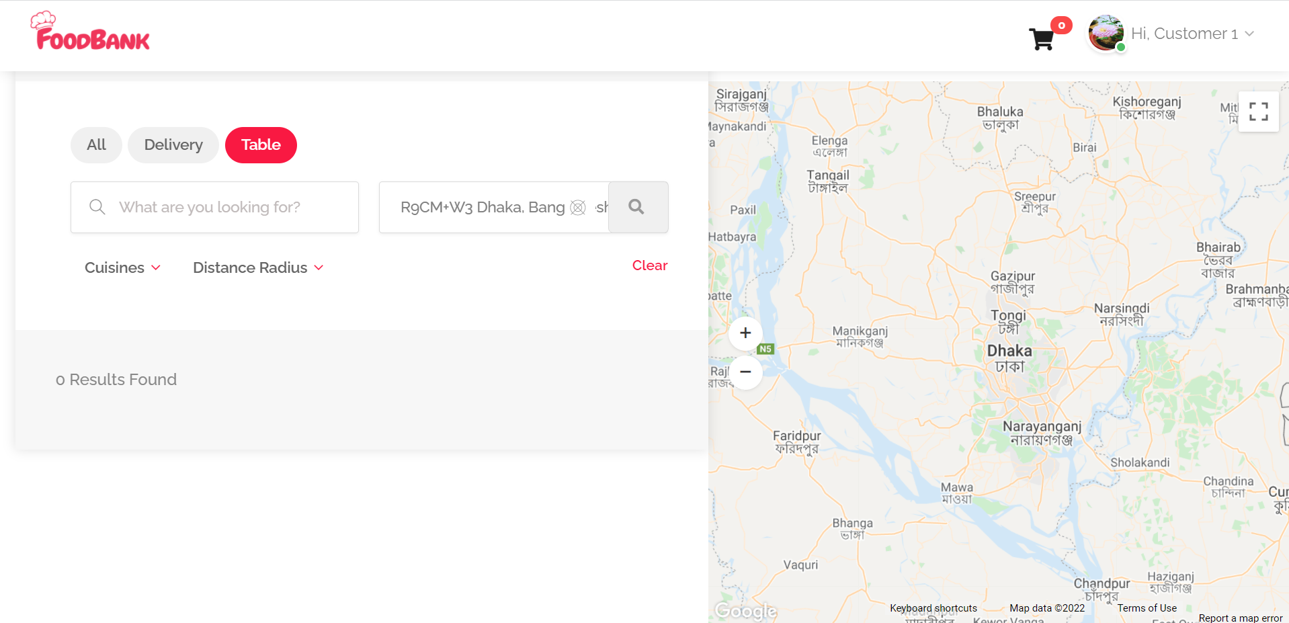Select the All filter pill
Image resolution: width=1289 pixels, height=623 pixels.
coord(96,145)
